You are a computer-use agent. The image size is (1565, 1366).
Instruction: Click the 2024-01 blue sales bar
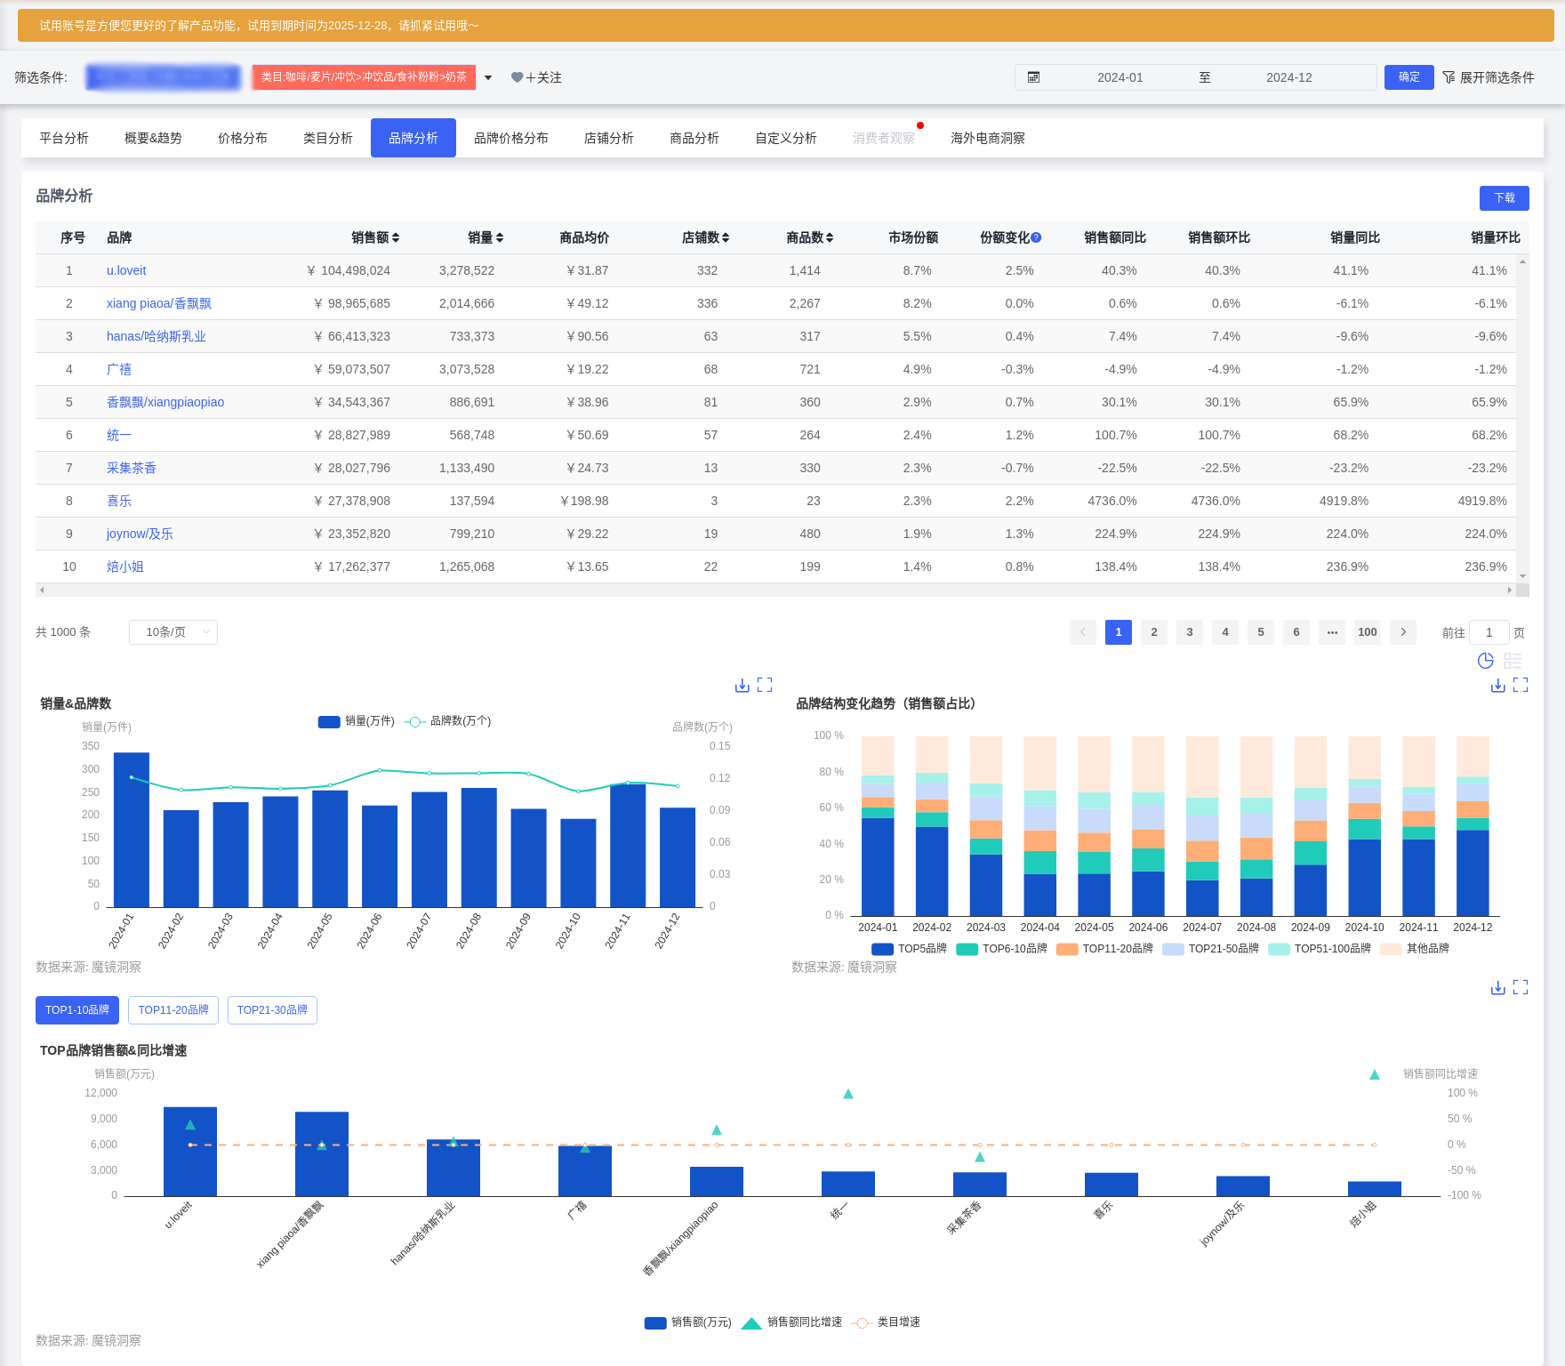coord(132,830)
